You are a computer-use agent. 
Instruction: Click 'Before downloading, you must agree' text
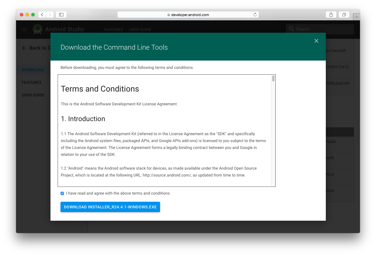[127, 68]
